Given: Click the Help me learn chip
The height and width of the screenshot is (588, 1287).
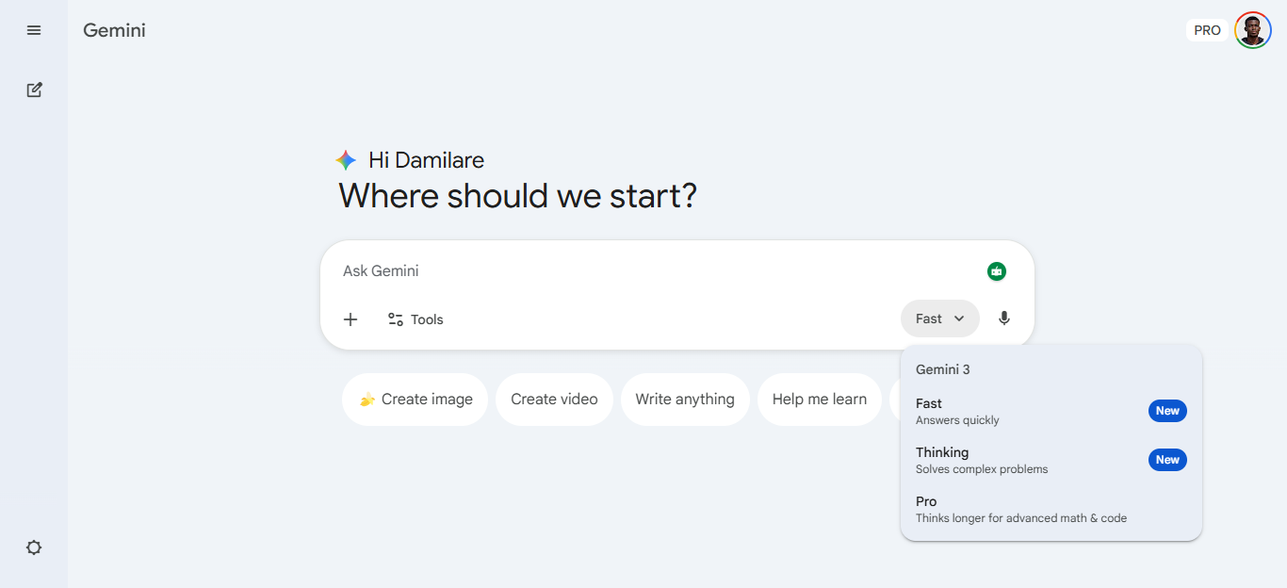Looking at the screenshot, I should click(x=819, y=400).
